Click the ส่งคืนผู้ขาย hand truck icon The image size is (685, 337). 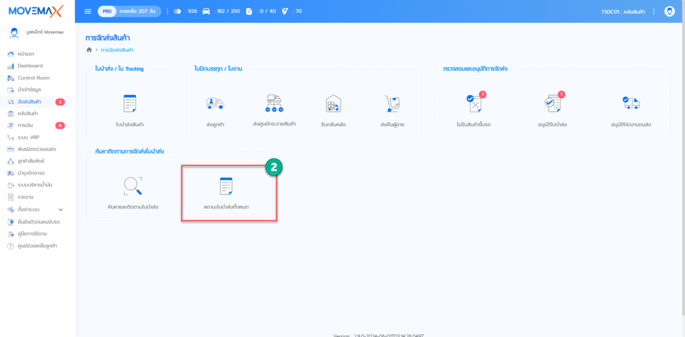(392, 104)
